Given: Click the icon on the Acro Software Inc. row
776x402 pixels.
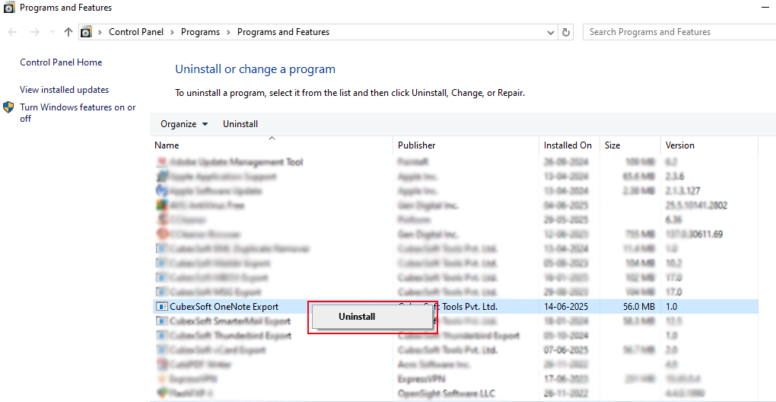Looking at the screenshot, I should [161, 365].
